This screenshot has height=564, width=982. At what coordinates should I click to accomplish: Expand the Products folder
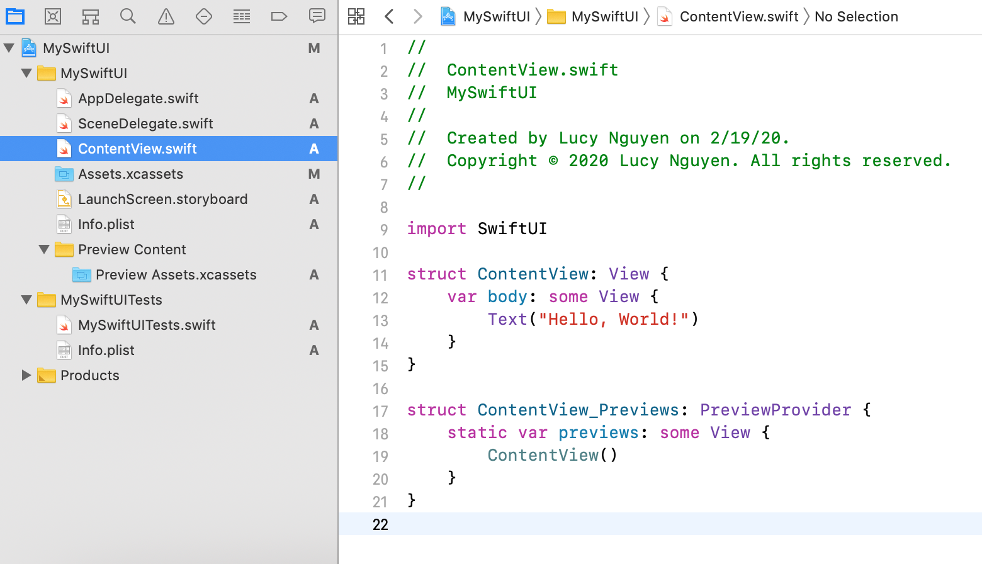point(26,375)
